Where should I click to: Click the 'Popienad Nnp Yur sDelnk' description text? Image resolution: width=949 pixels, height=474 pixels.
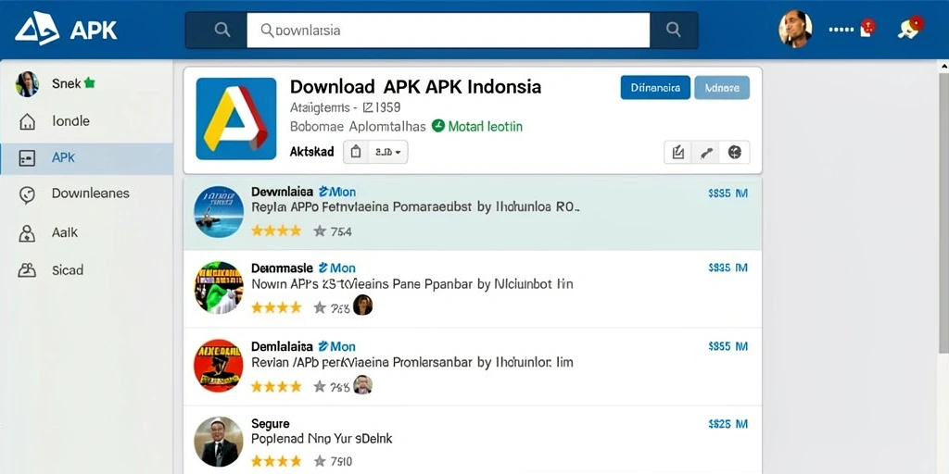coord(322,439)
